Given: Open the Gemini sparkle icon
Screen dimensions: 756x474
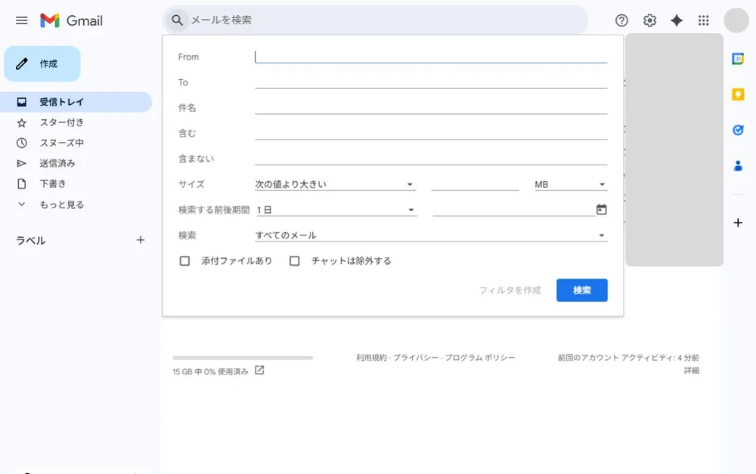Looking at the screenshot, I should coord(677,20).
